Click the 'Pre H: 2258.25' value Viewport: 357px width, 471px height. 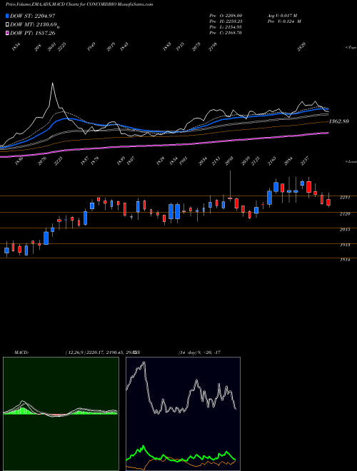pos(226,21)
